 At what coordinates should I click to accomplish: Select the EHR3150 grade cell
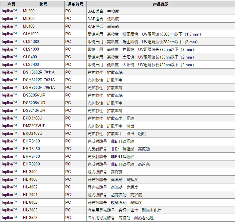pyautogui.click(x=31, y=149)
